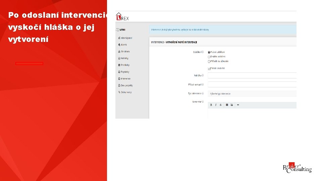The image size is (322, 181).
Task: Open Dokumenty in sidebar menu
Action: (125, 93)
